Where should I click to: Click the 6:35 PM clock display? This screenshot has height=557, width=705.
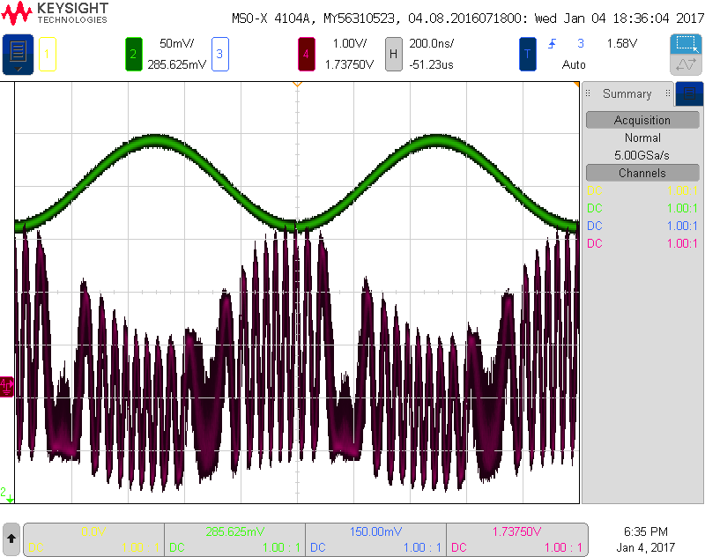tap(646, 531)
